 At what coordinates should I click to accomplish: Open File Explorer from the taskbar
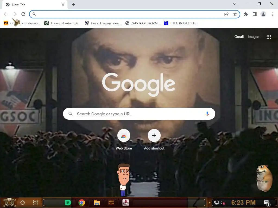[97, 203]
